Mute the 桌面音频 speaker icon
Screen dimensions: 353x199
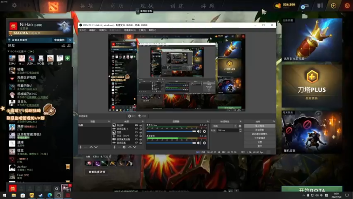199,143
